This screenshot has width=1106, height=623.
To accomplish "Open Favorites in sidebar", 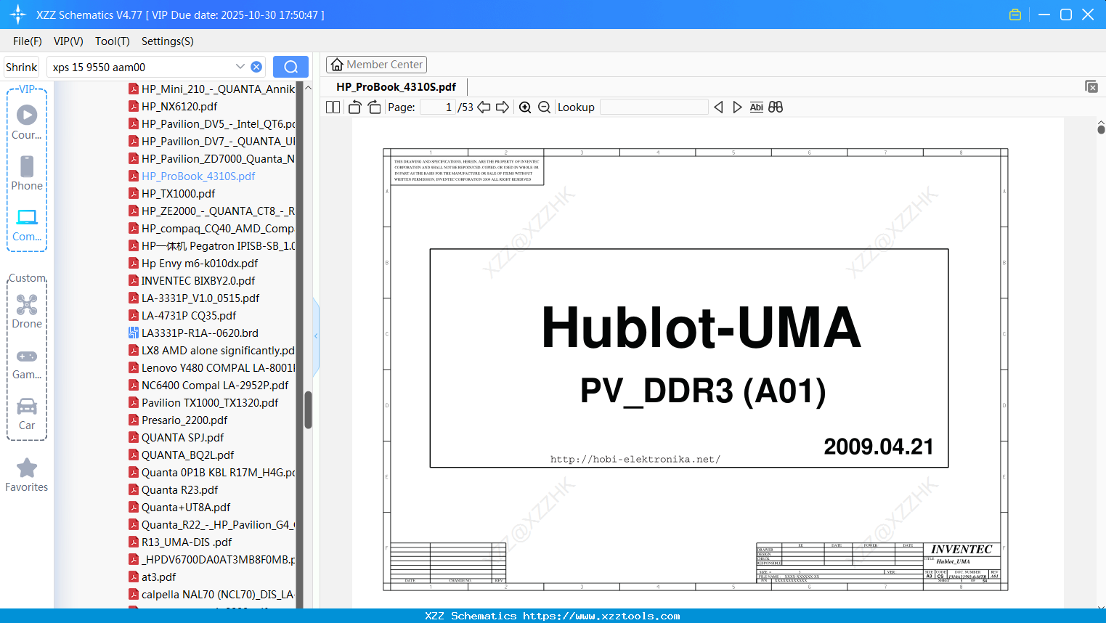I will click(x=27, y=475).
